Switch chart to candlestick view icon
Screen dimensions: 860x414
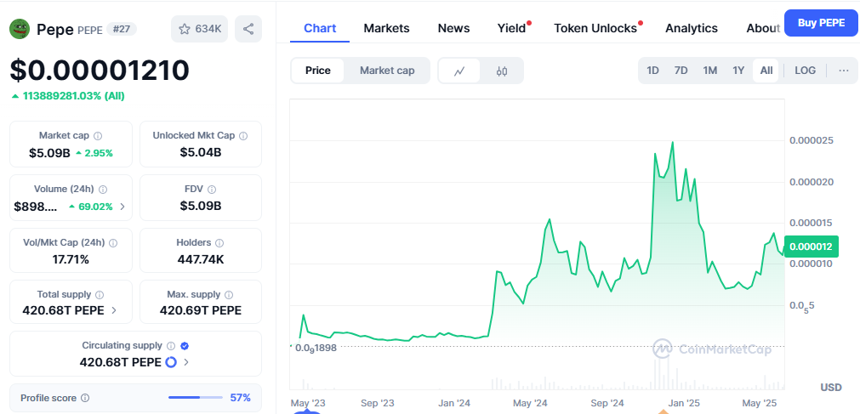coord(502,71)
